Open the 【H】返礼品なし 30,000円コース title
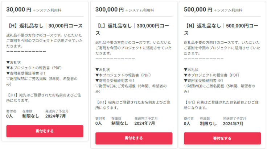The image size is (267, 149). coord(45,26)
